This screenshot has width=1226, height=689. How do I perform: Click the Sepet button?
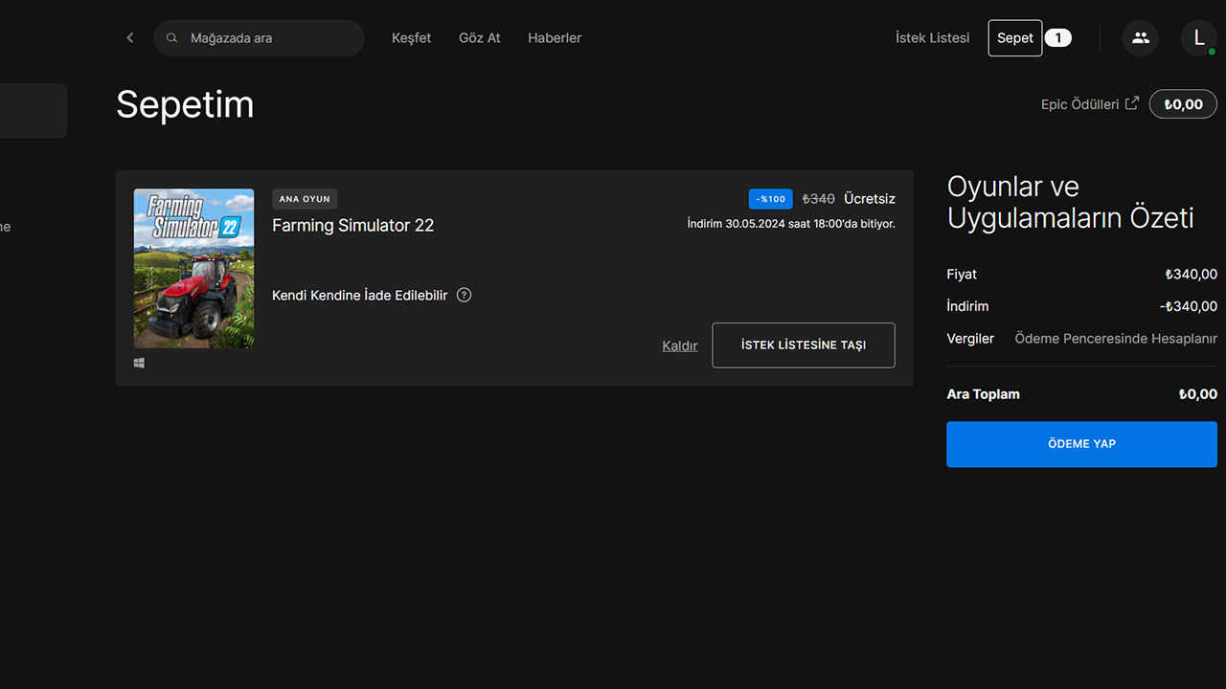click(1015, 38)
